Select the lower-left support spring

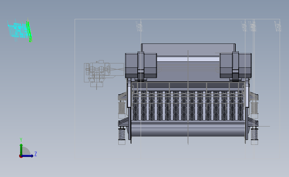pyautogui.click(x=122, y=134)
